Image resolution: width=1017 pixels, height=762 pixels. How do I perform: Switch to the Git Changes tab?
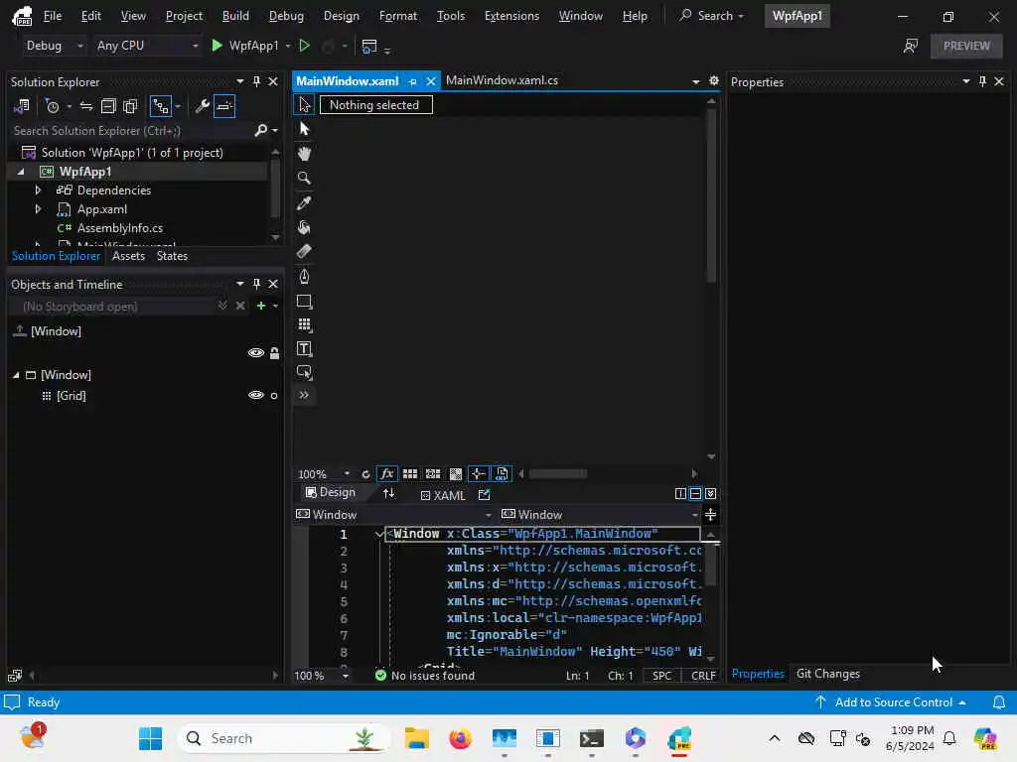tap(828, 674)
